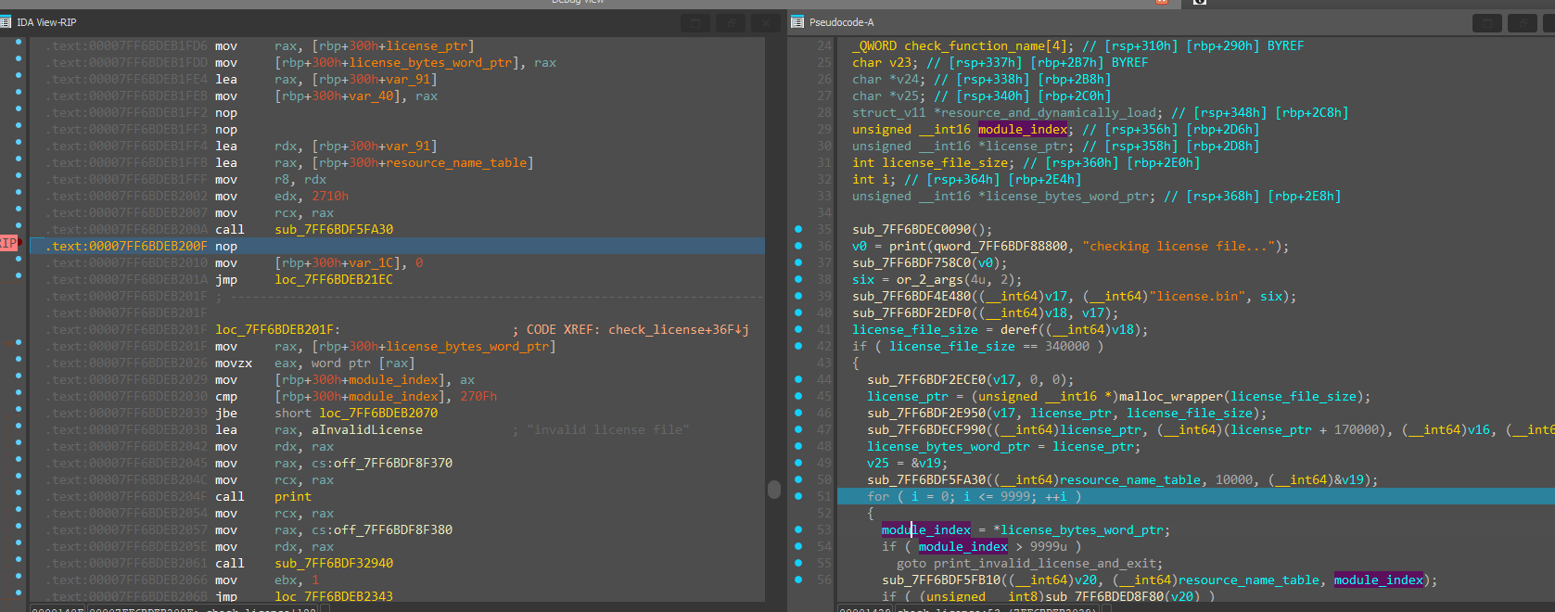Click malloc_wrapper call in pseudocode
Screen dimensions: 1555x612
pos(1170,396)
